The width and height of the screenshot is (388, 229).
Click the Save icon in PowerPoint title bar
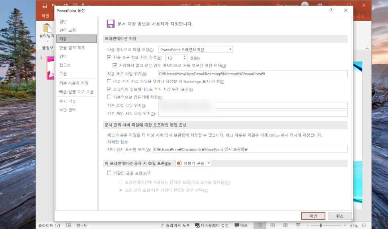[45, 6]
